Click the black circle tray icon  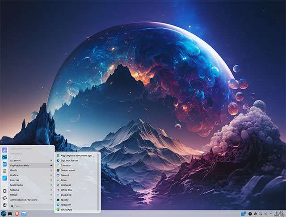(250, 214)
